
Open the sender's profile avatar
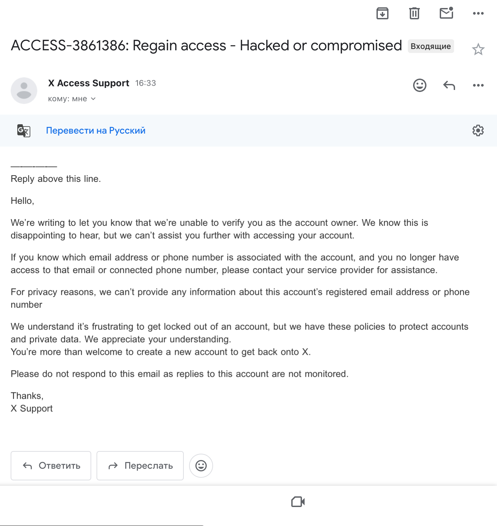click(24, 91)
